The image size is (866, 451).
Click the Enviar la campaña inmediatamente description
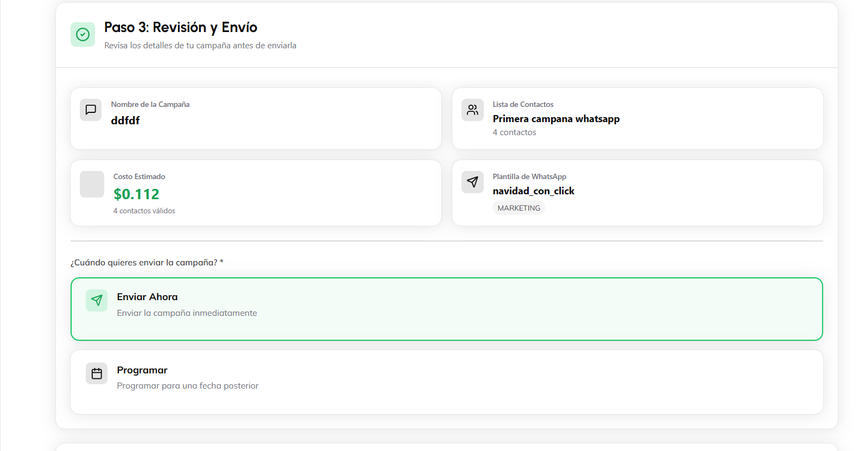click(187, 313)
